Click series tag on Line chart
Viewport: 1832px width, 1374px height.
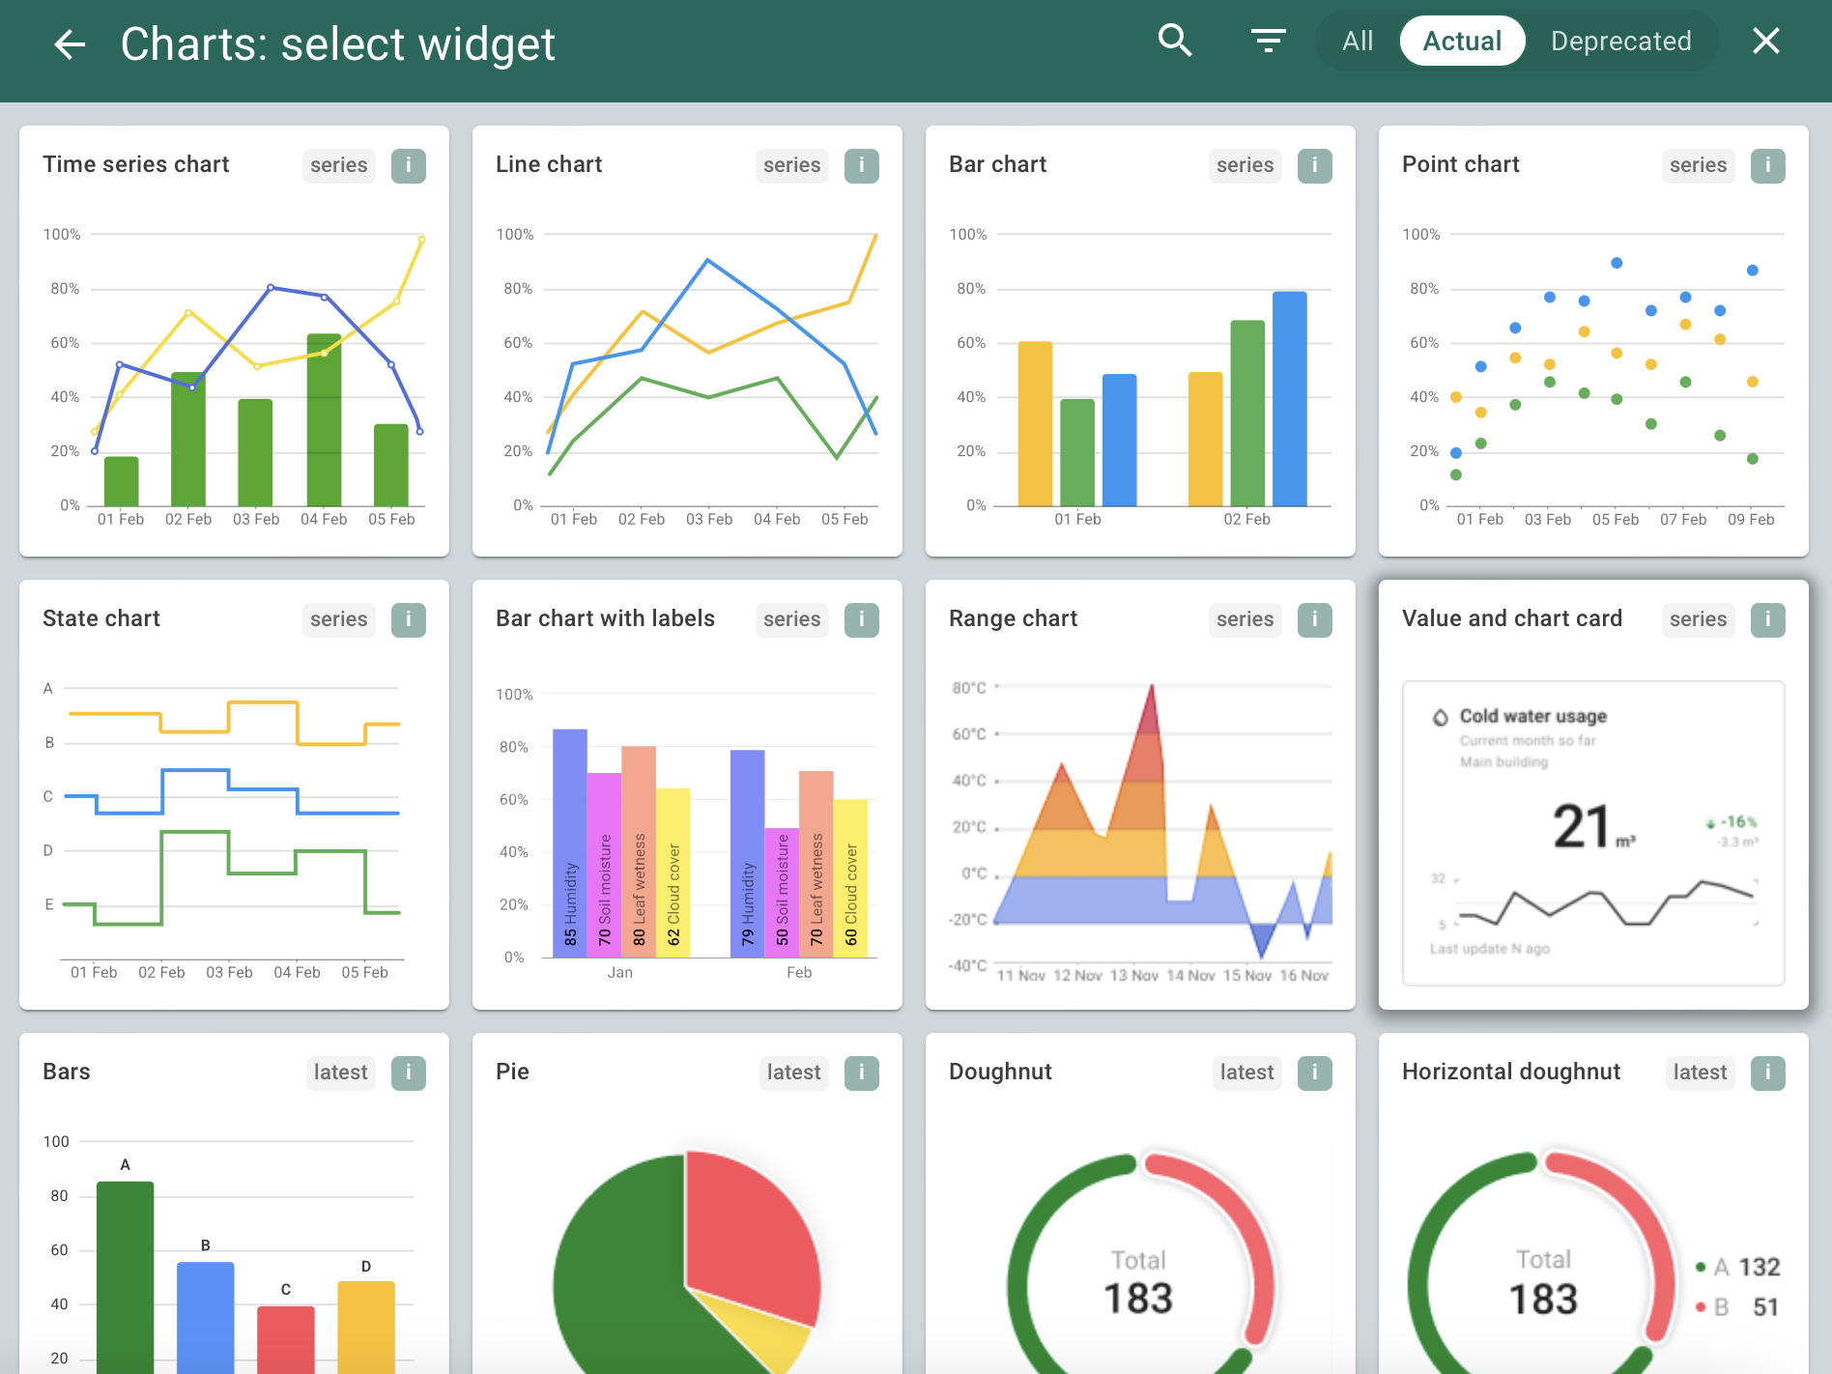(x=792, y=165)
